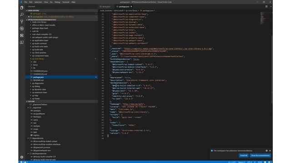
Task: Collapse devDependencies node in the Outline
Action: (28, 153)
